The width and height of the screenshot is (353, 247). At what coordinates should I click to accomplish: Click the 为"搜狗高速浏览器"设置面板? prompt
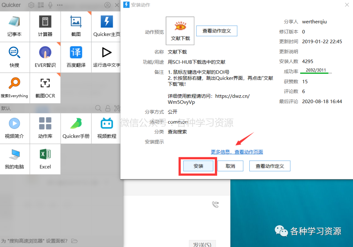click(x=34, y=241)
